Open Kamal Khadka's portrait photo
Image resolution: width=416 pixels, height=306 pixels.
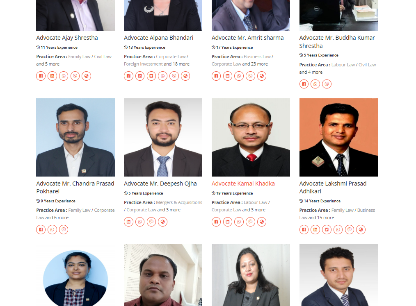[251, 138]
